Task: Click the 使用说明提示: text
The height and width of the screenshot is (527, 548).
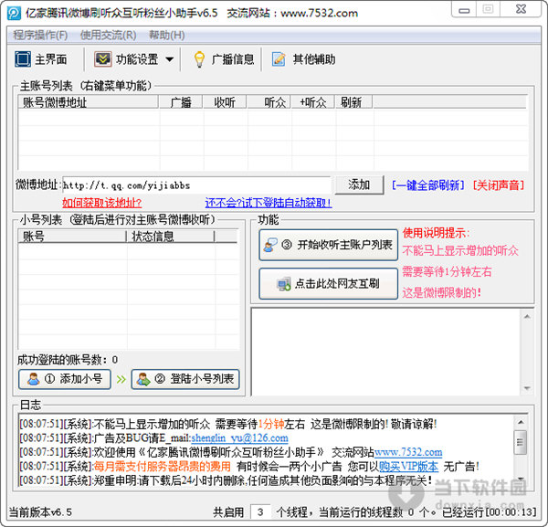Action: [x=437, y=233]
